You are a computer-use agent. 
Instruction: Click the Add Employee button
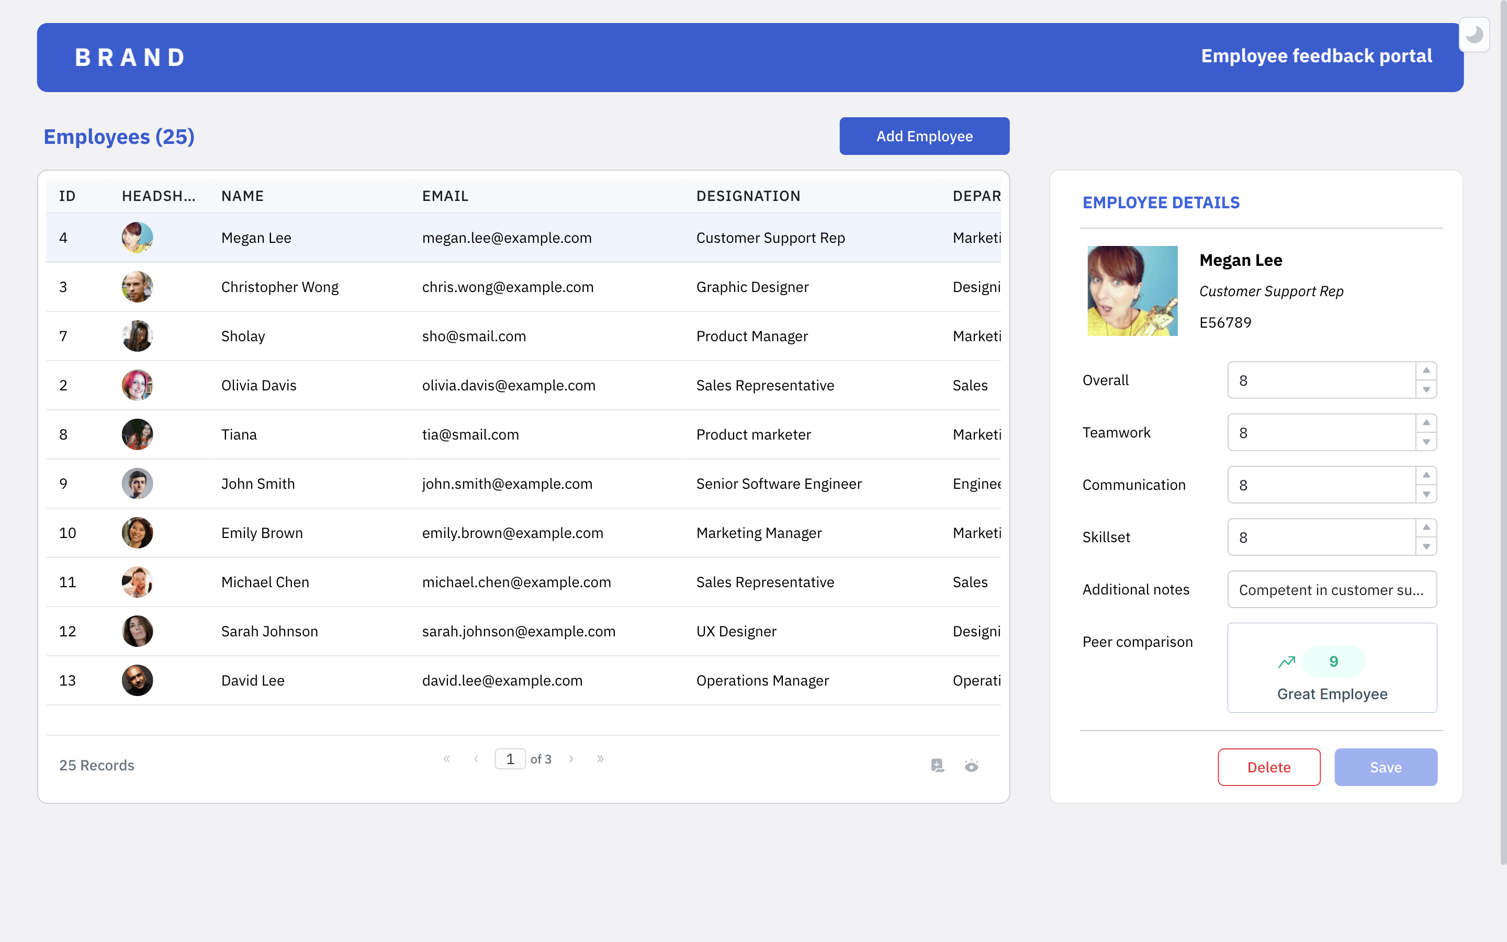(924, 136)
